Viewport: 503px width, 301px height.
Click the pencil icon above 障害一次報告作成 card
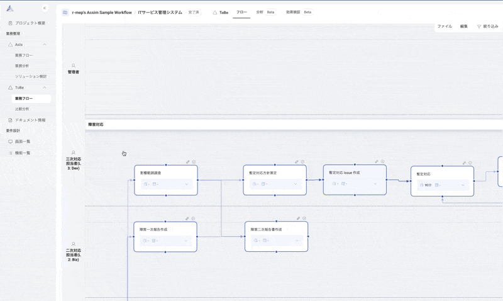click(x=187, y=219)
